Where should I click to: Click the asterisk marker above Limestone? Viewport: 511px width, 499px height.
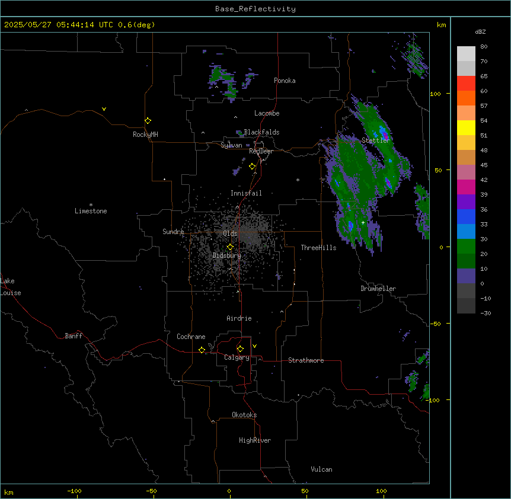[x=91, y=205]
